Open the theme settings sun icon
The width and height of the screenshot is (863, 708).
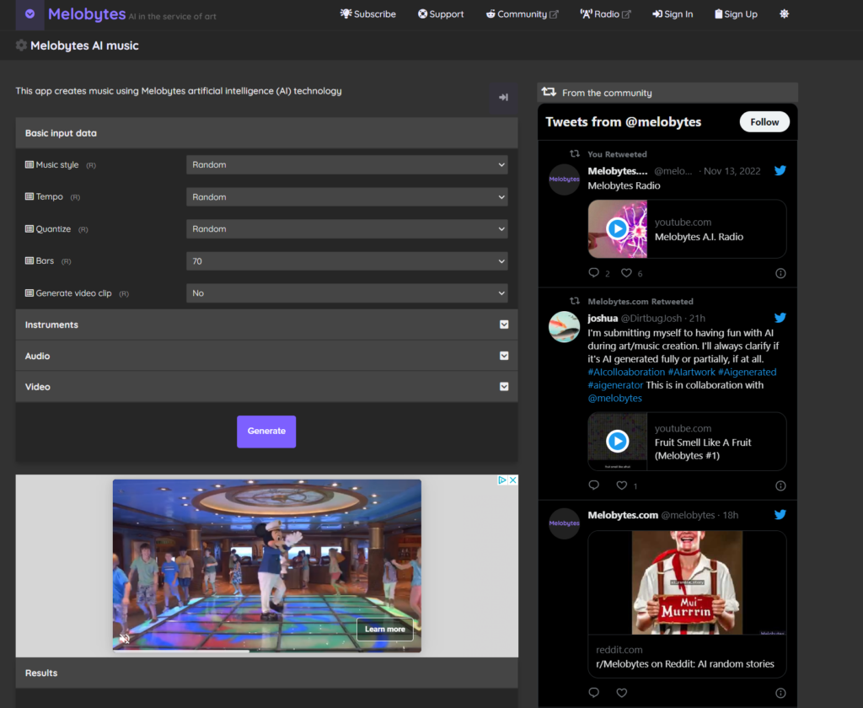pyautogui.click(x=785, y=13)
